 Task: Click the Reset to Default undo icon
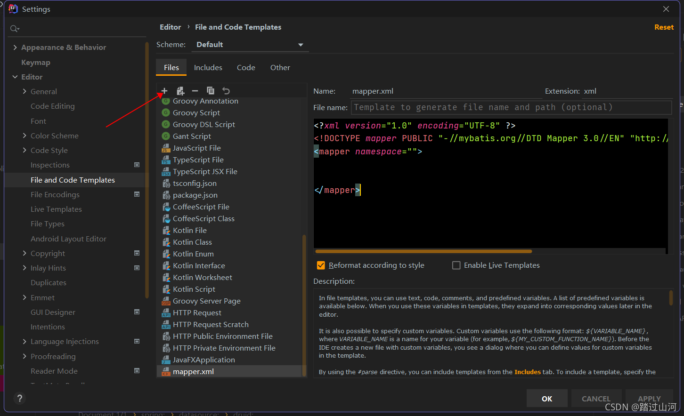click(226, 91)
